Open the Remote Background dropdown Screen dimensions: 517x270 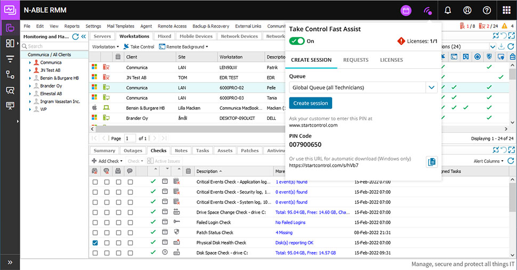(184, 47)
